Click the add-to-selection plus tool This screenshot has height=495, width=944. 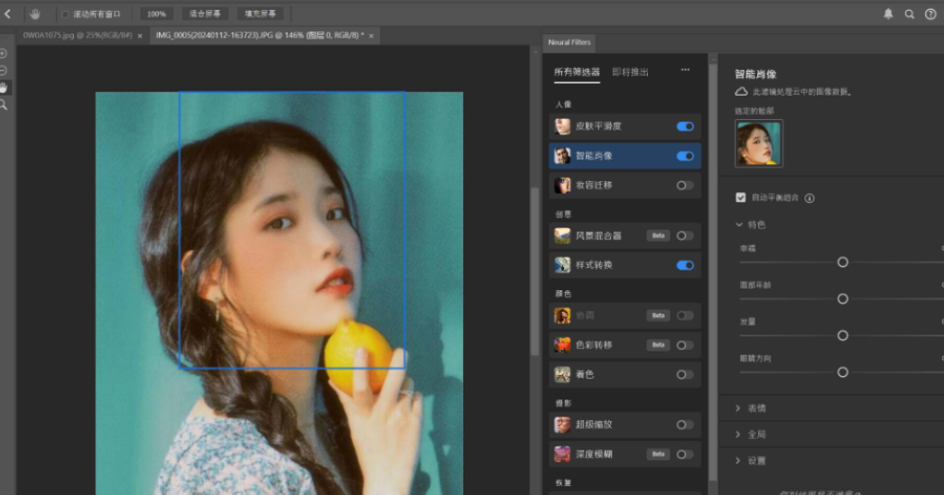pyautogui.click(x=4, y=53)
